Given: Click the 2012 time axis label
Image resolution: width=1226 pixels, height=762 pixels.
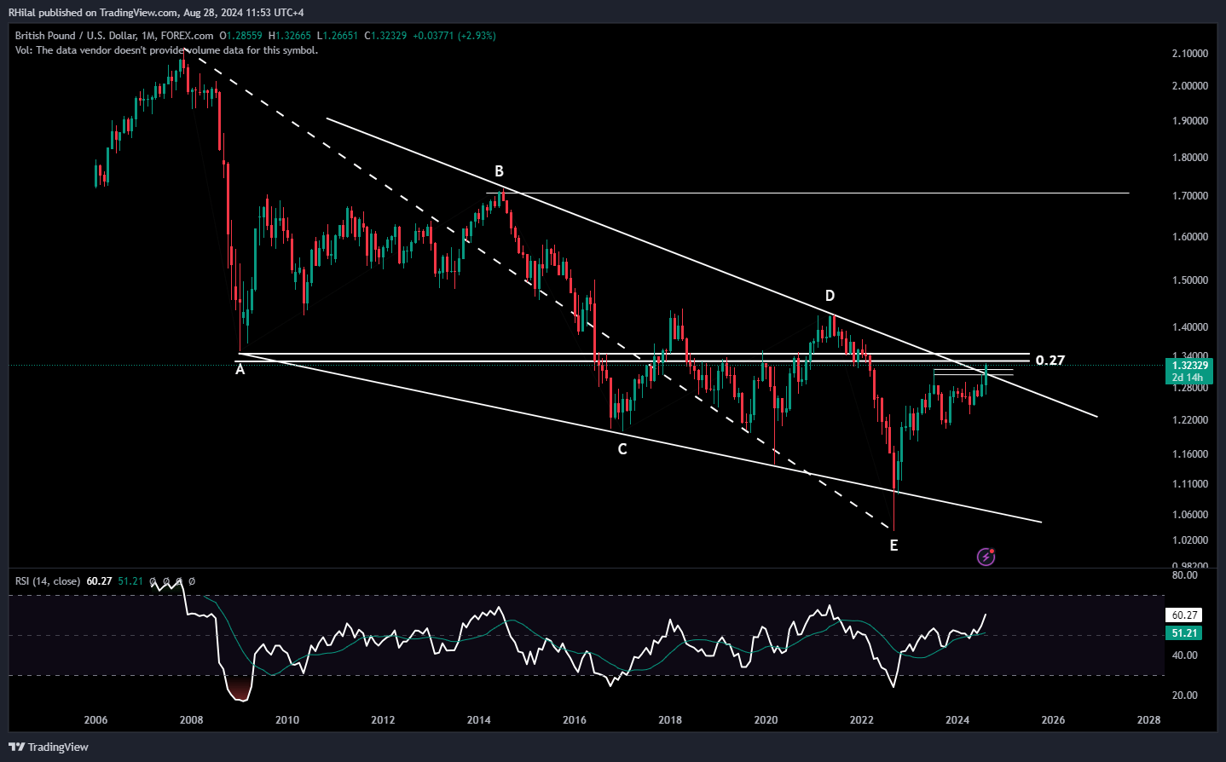Looking at the screenshot, I should (x=383, y=720).
